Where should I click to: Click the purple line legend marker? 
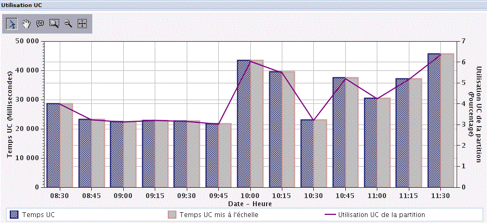(330, 215)
